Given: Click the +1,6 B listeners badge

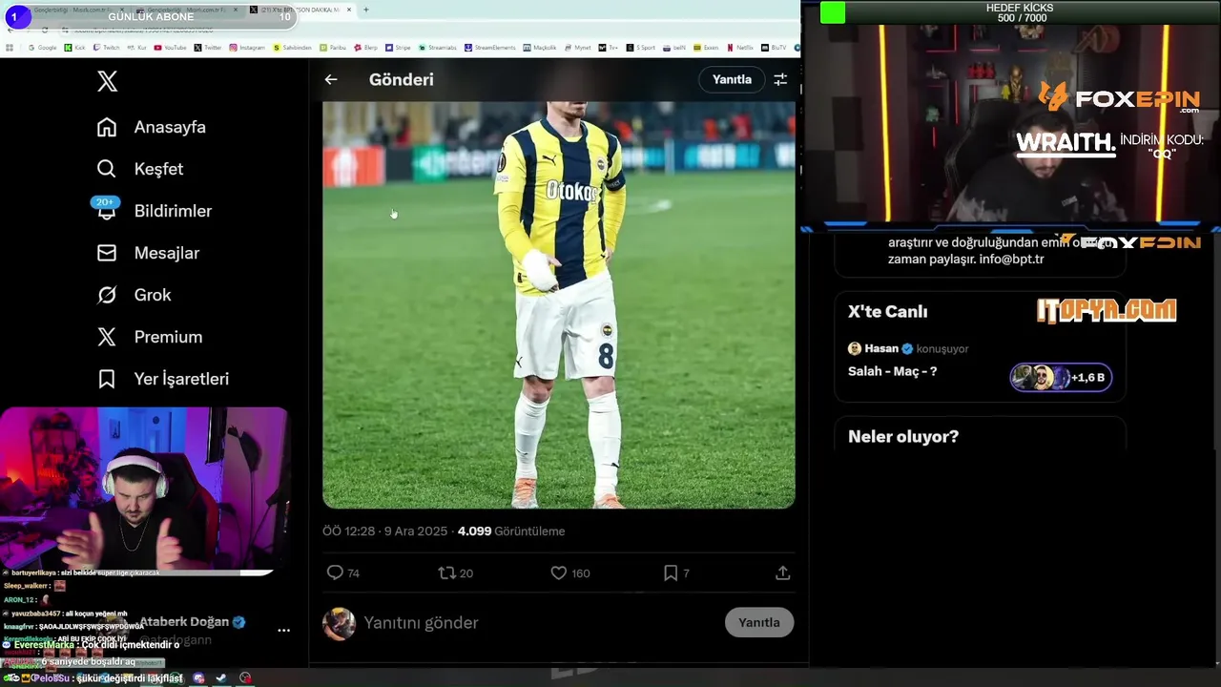Looking at the screenshot, I should [1061, 377].
